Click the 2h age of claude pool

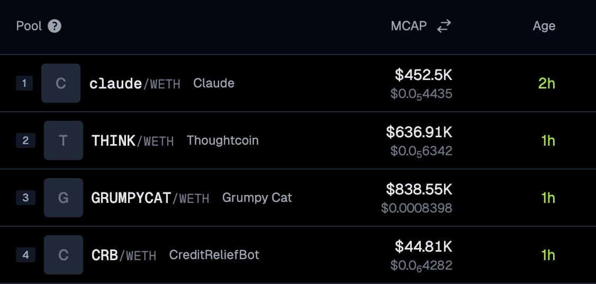[547, 83]
